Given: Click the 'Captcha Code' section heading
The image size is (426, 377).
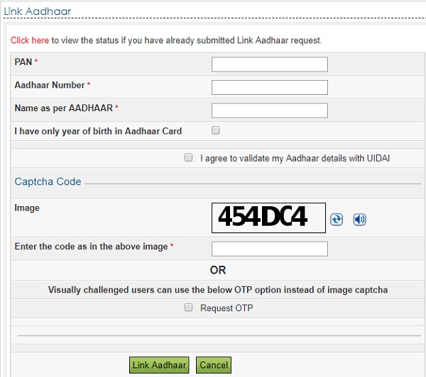Looking at the screenshot, I should [x=48, y=181].
